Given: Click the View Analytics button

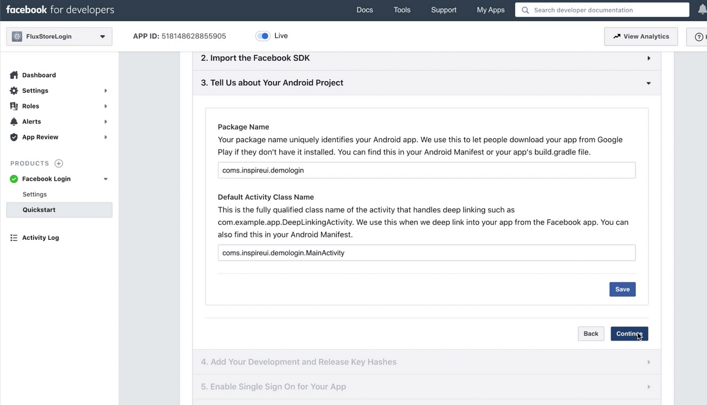Looking at the screenshot, I should pos(641,36).
